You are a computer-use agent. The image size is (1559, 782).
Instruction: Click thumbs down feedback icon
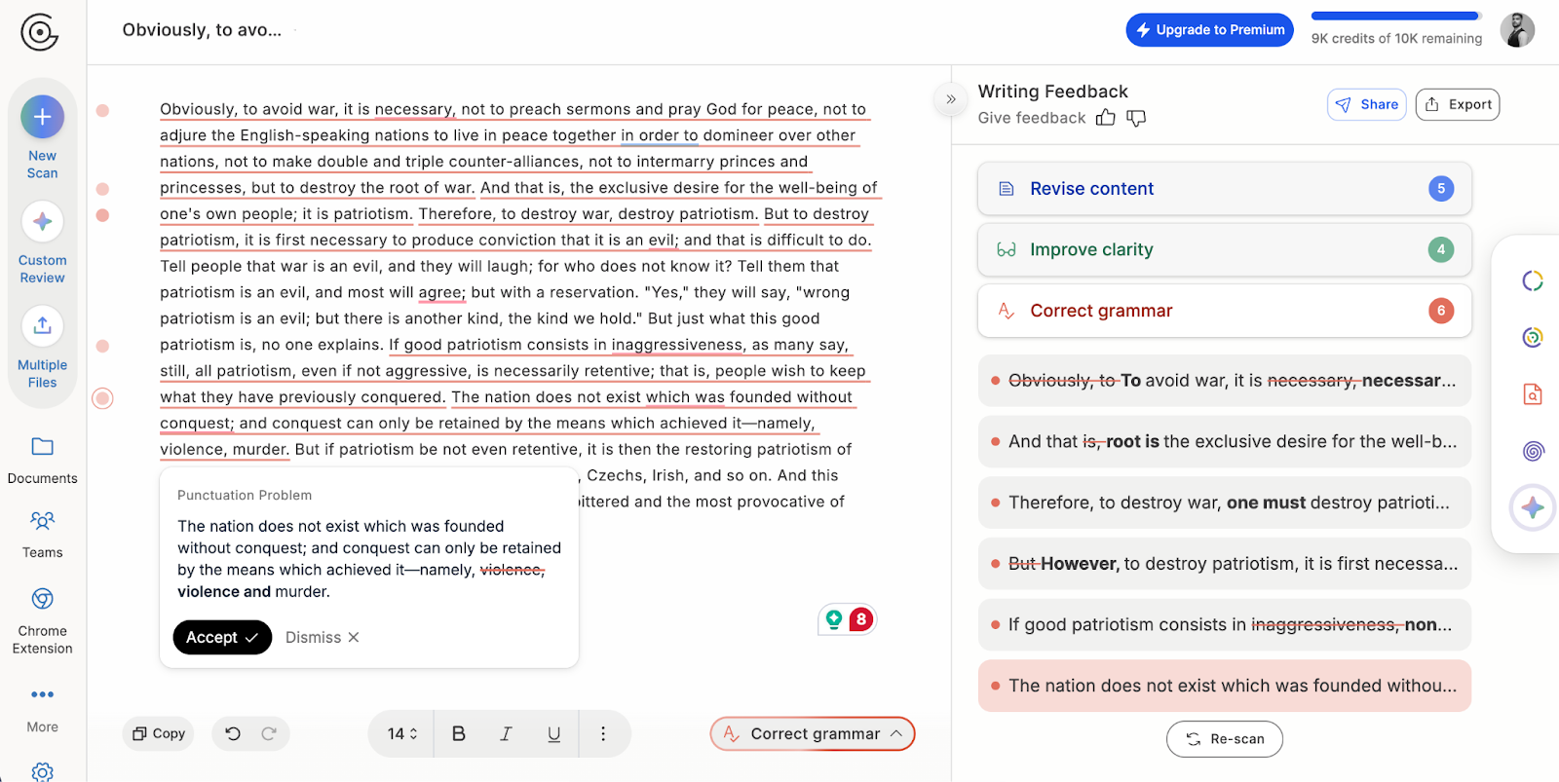click(1136, 118)
